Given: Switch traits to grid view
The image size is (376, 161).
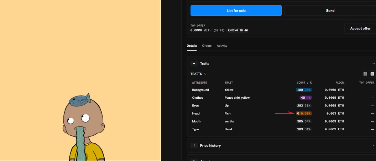Looking at the screenshot, I should pos(365,74).
